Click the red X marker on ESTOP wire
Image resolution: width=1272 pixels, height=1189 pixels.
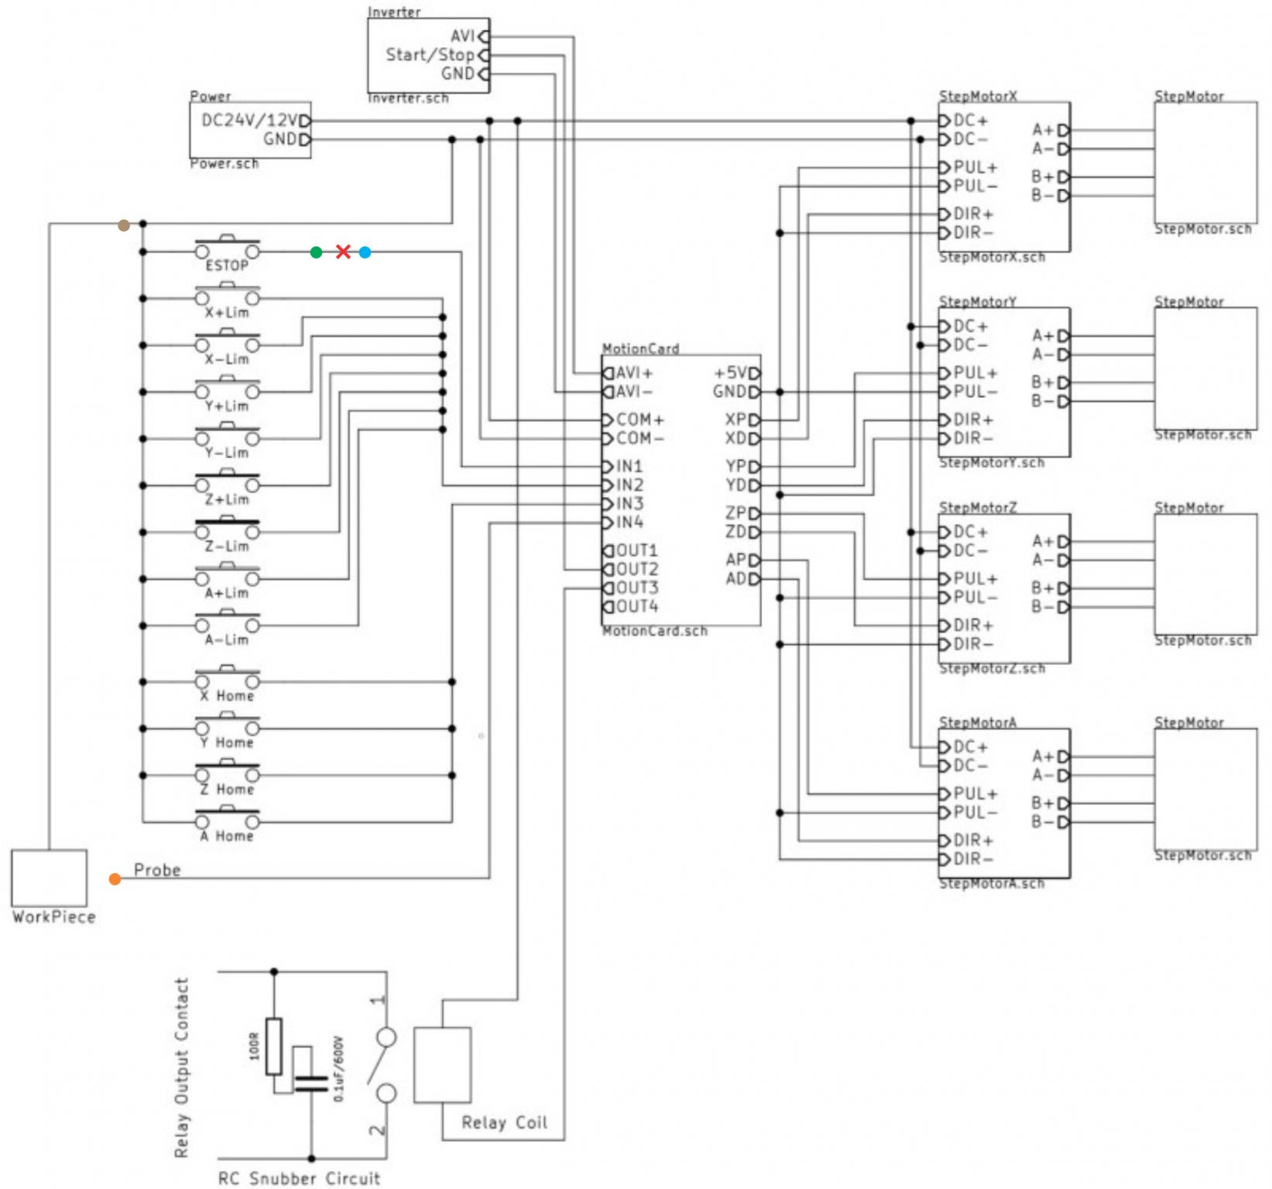[343, 252]
